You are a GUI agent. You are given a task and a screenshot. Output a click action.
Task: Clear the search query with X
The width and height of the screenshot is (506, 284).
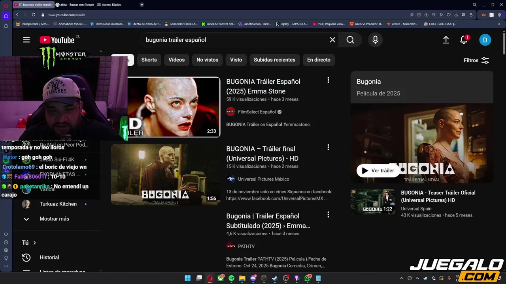point(332,40)
